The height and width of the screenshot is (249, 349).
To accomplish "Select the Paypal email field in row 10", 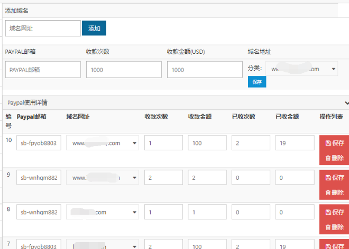I will click(39, 143).
